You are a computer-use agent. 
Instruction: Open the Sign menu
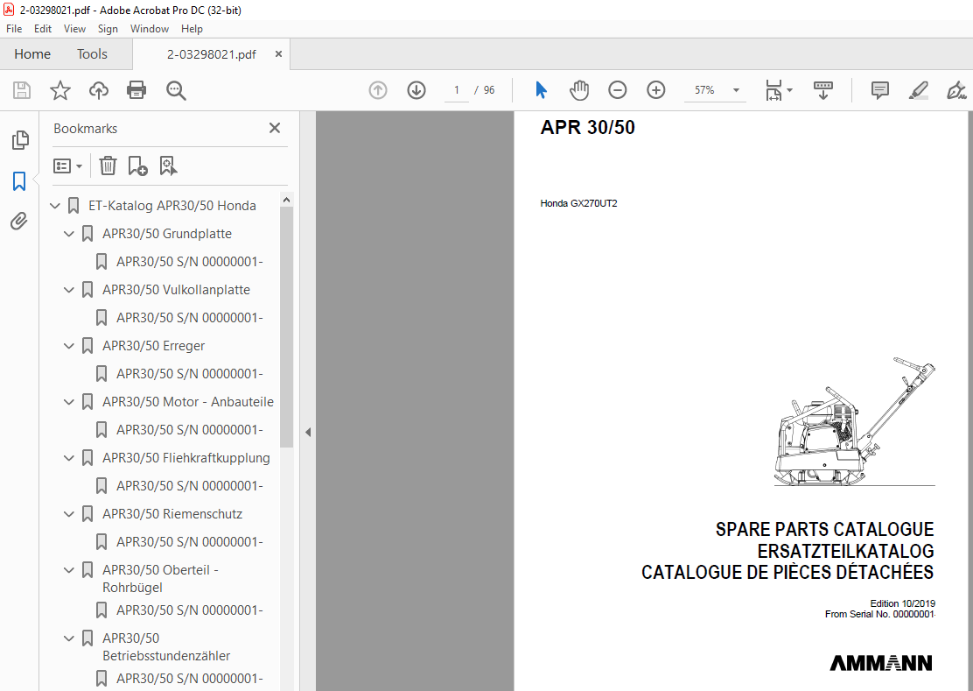click(108, 29)
